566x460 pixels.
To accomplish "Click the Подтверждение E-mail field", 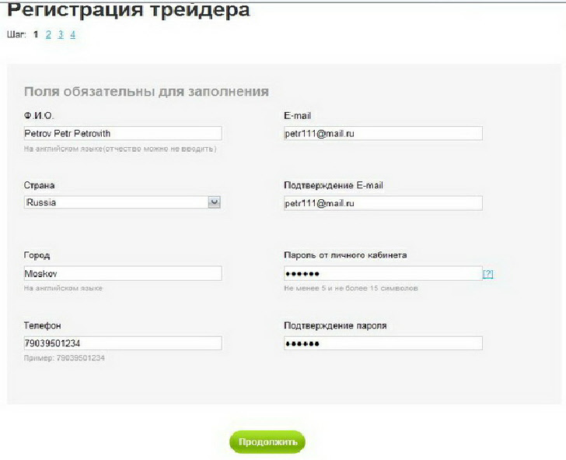I will [x=383, y=203].
